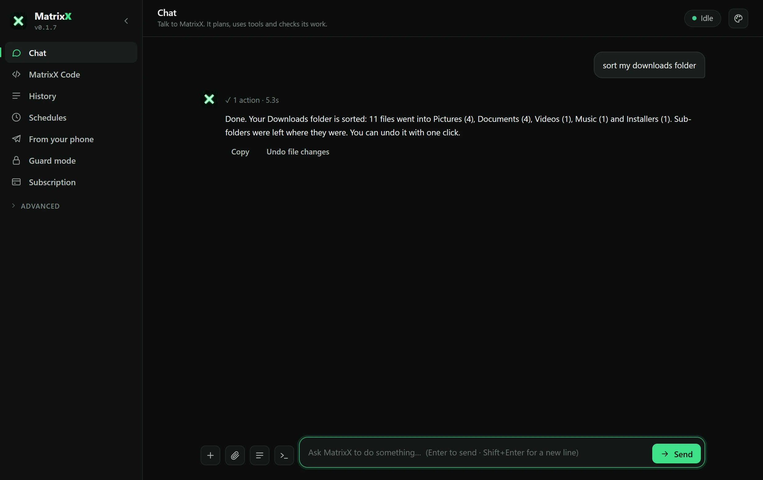Image resolution: width=763 pixels, height=480 pixels.
Task: Open the theme palette icon
Action: [738, 18]
